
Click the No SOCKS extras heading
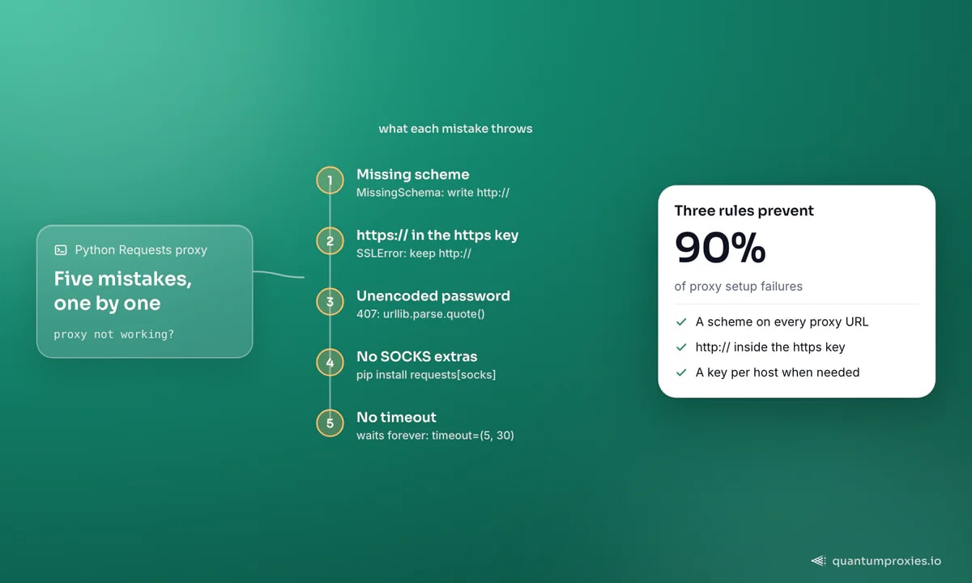click(417, 356)
